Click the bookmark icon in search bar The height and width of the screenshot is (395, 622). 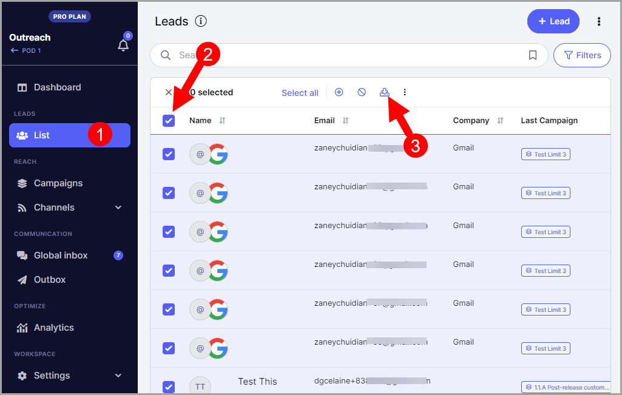(533, 55)
